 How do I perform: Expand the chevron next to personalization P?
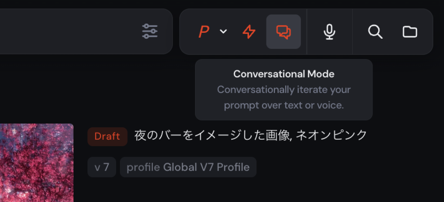[223, 32]
